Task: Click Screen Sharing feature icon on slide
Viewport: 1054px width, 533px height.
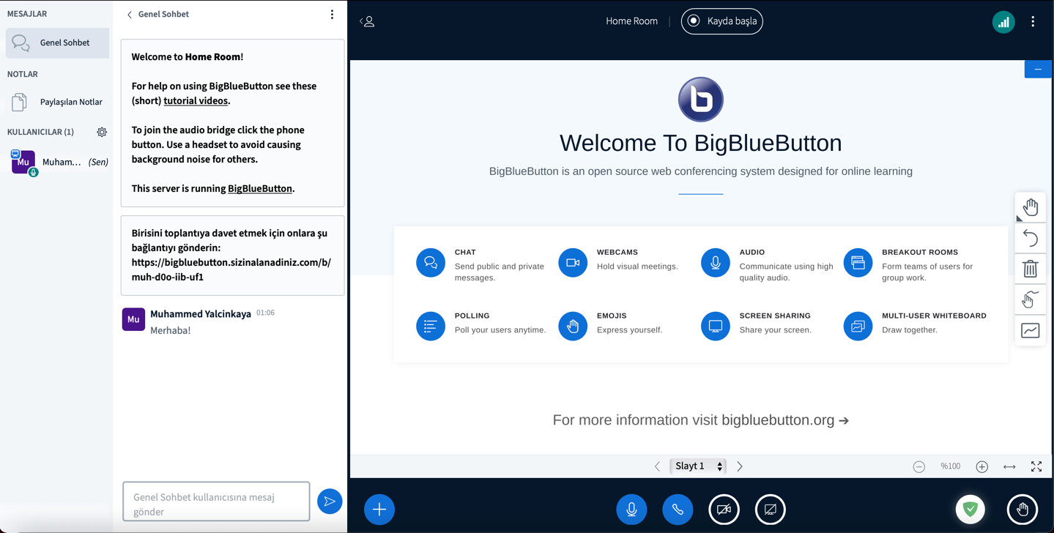Action: [x=716, y=326]
